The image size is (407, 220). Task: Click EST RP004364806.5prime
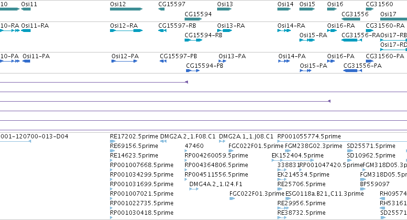(x=186, y=170)
